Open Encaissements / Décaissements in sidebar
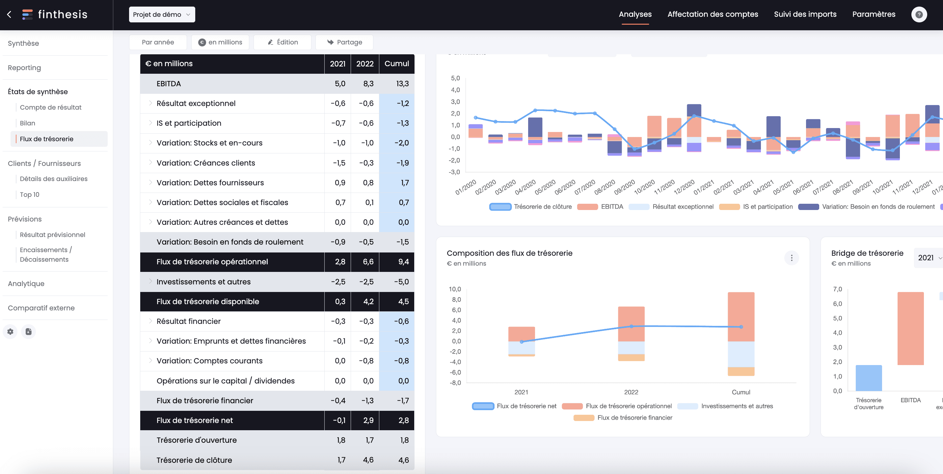The width and height of the screenshot is (943, 474). point(46,254)
